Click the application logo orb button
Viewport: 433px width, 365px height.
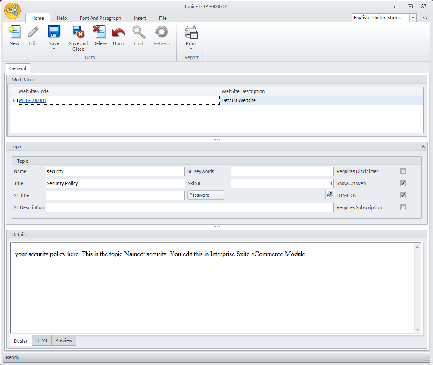12,11
